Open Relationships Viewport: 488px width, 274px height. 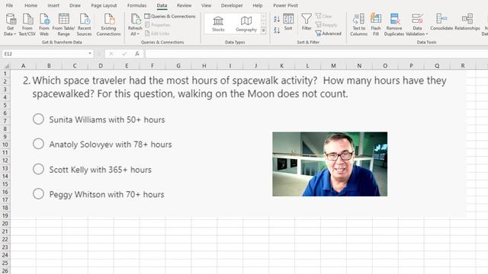click(x=467, y=22)
